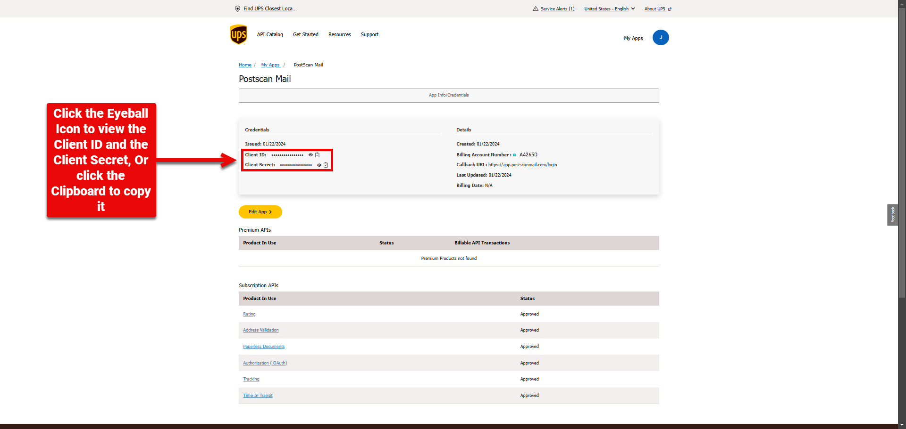Viewport: 906px width, 429px height.
Task: Click 'Premium Products not found' text
Action: [x=449, y=259]
